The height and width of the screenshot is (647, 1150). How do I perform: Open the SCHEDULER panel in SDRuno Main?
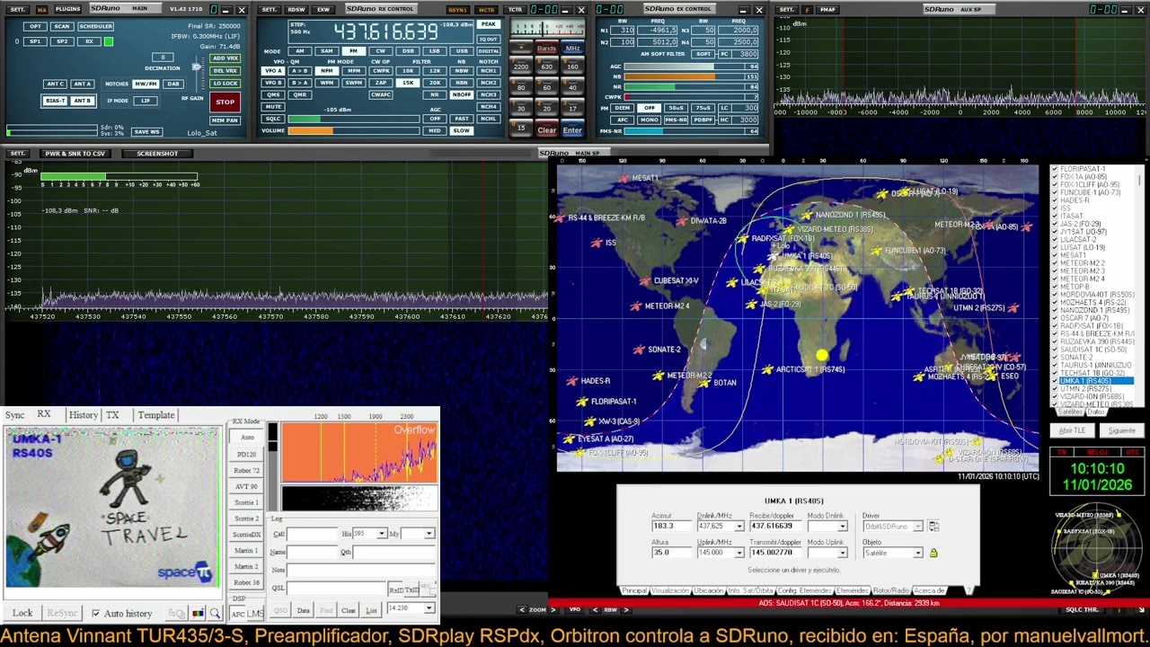[x=95, y=26]
